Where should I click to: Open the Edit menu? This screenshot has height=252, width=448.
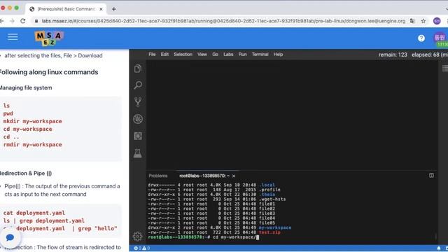(164, 55)
